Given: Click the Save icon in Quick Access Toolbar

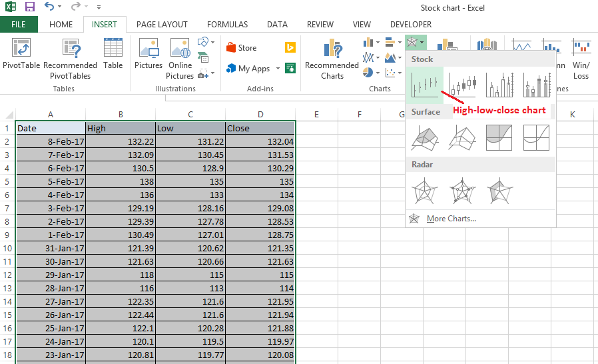Looking at the screenshot, I should tap(29, 7).
